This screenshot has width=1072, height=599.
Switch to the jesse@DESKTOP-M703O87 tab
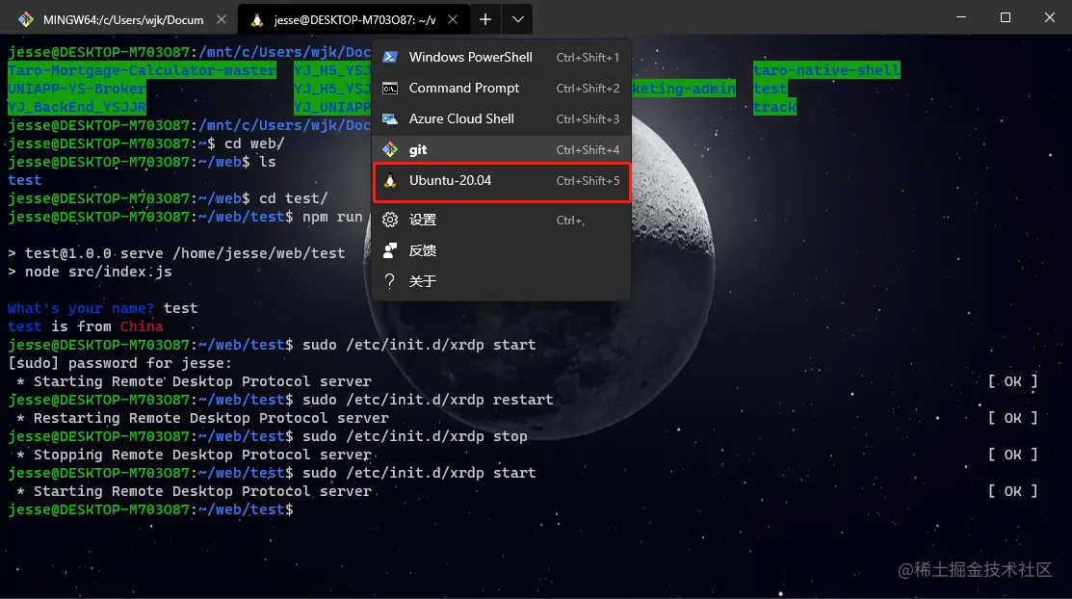click(x=353, y=20)
